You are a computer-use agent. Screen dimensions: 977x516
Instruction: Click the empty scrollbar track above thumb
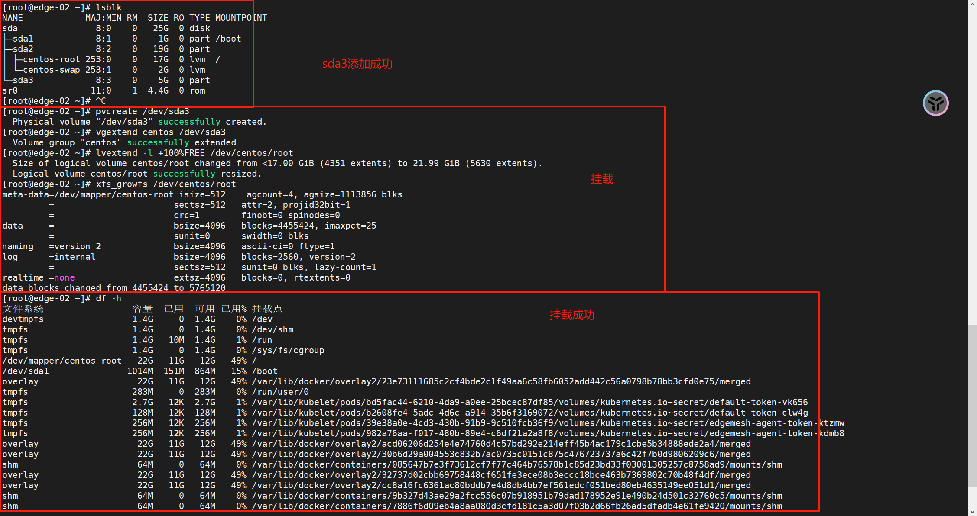pyautogui.click(x=973, y=173)
